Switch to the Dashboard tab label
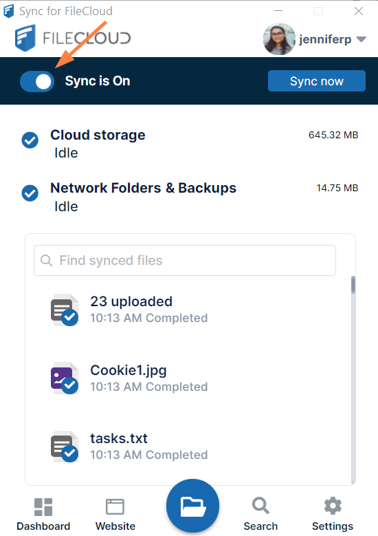 click(43, 526)
